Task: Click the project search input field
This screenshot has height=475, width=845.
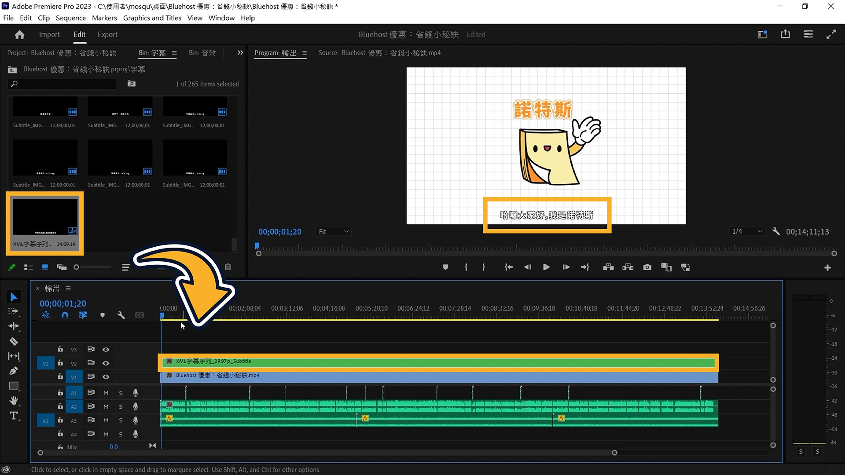Action: [62, 84]
